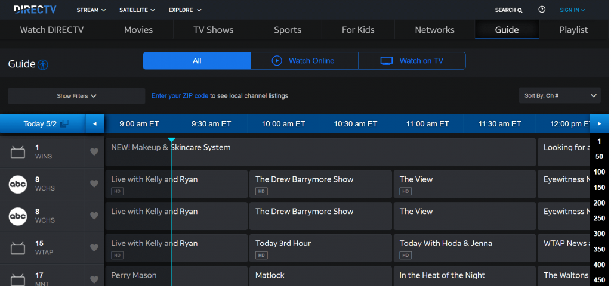Favorite channel 17 MNT with heart

click(94, 279)
